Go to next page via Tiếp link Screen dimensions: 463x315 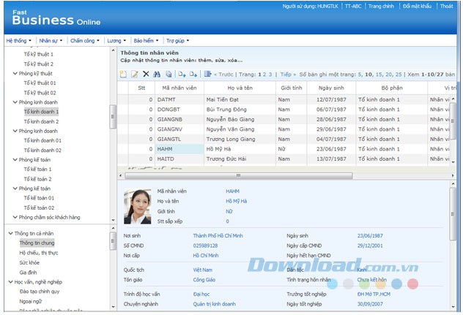click(287, 74)
